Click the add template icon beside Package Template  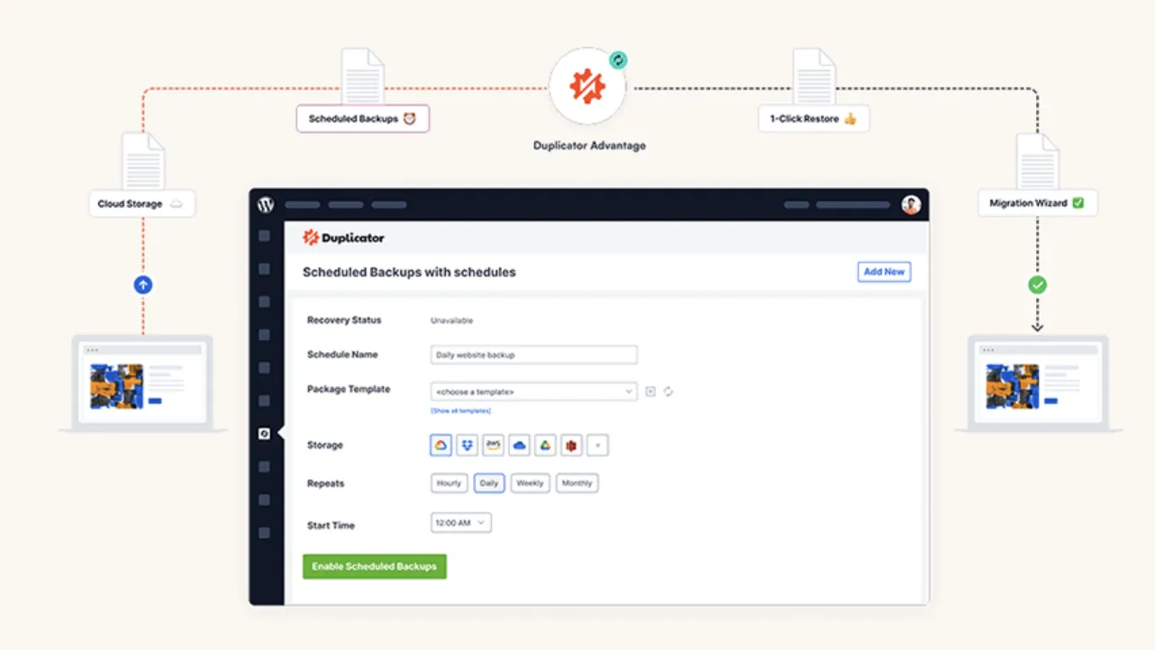click(650, 392)
